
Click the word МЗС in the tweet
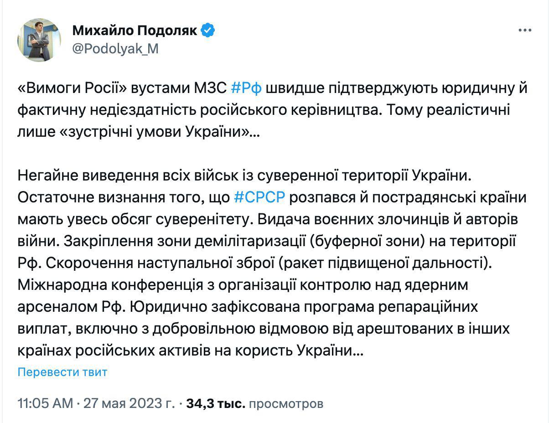coord(210,88)
